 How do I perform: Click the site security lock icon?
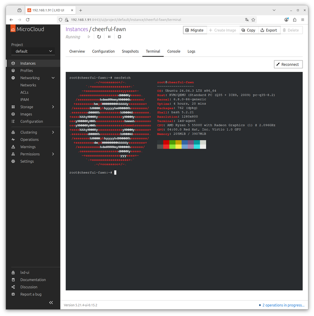point(67,19)
